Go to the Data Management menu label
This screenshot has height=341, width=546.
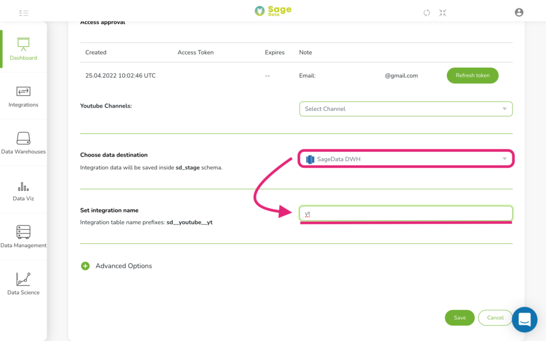pyautogui.click(x=23, y=245)
